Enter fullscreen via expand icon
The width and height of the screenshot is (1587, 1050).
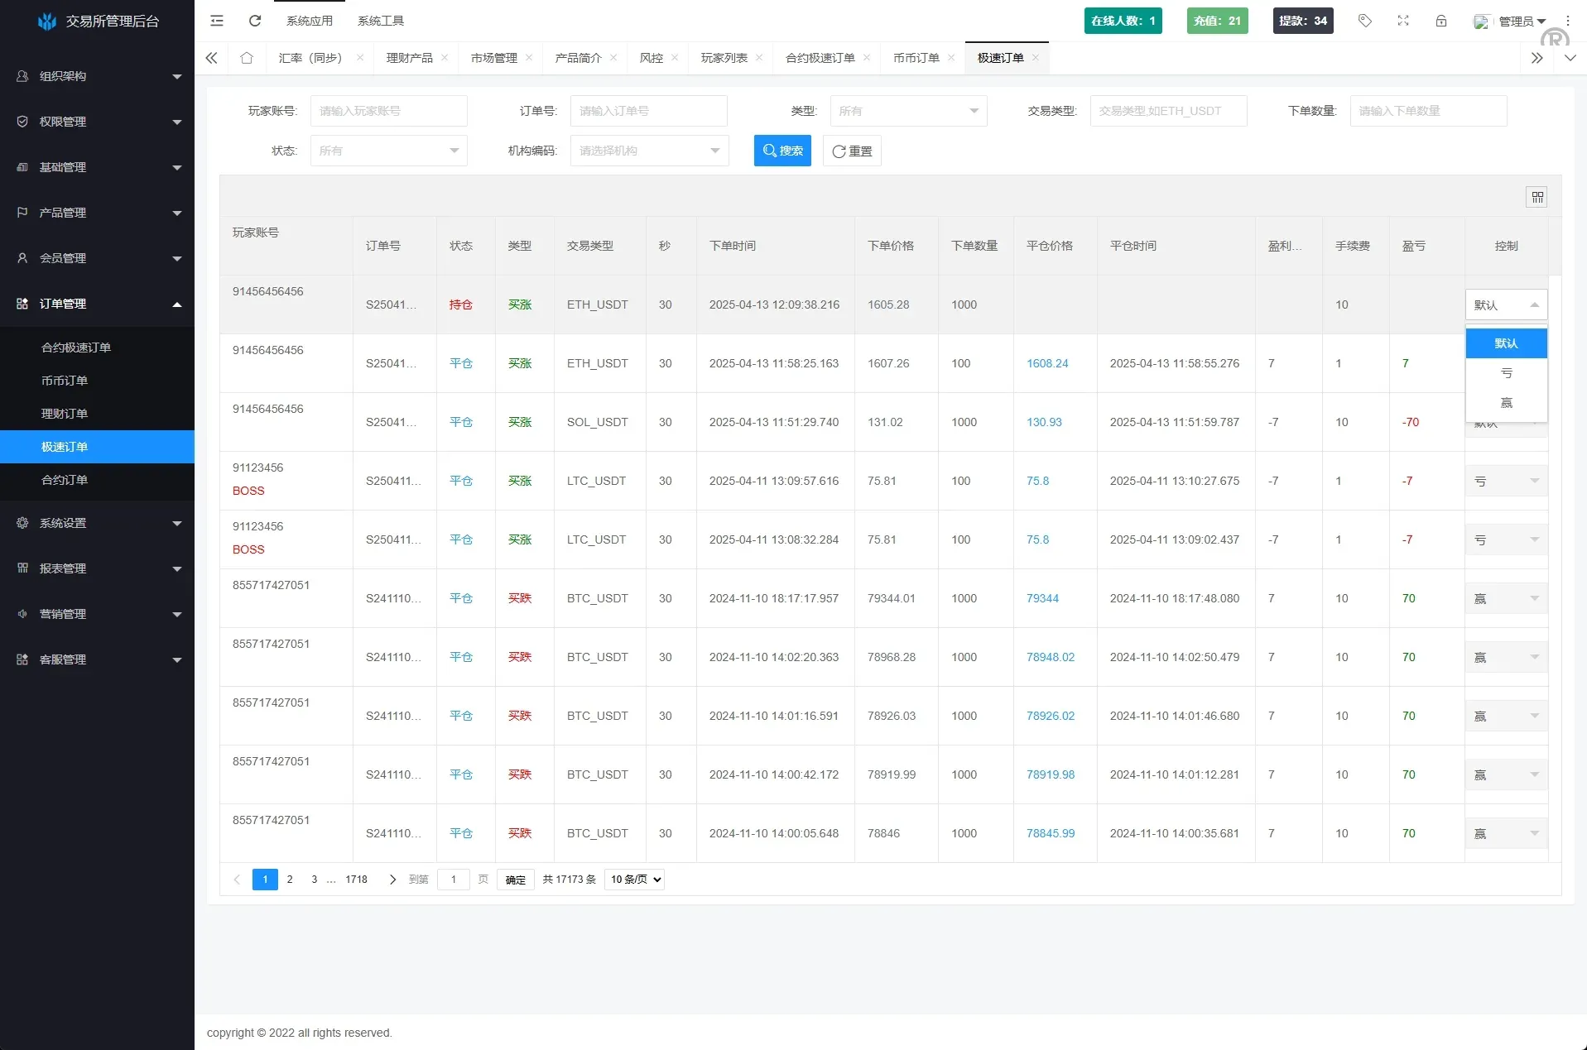coord(1402,21)
